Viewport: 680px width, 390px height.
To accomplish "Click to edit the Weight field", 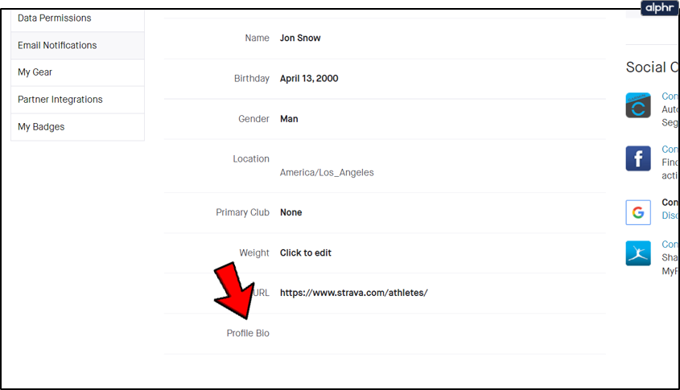I will [x=306, y=252].
